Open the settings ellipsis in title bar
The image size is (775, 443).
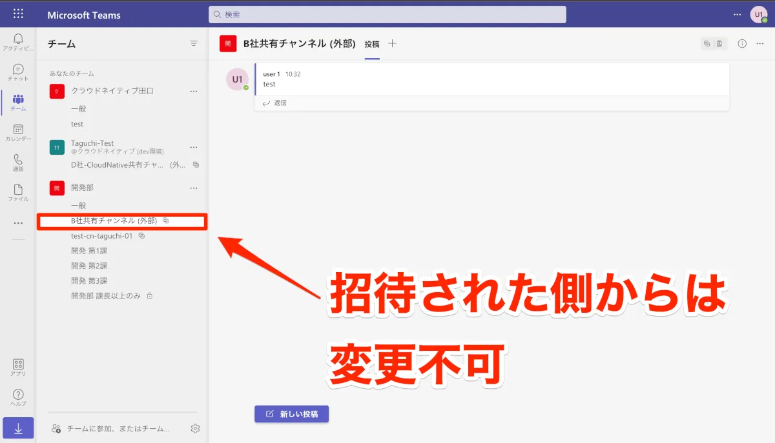738,14
